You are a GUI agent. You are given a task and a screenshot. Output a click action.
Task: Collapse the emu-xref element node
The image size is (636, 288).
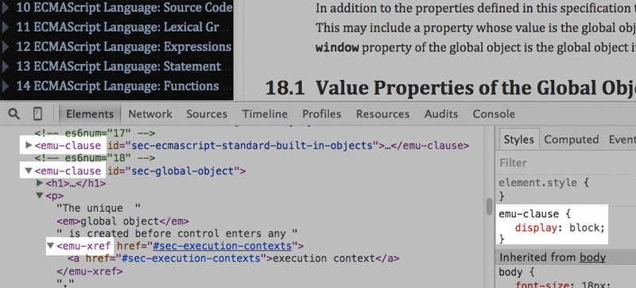point(50,245)
